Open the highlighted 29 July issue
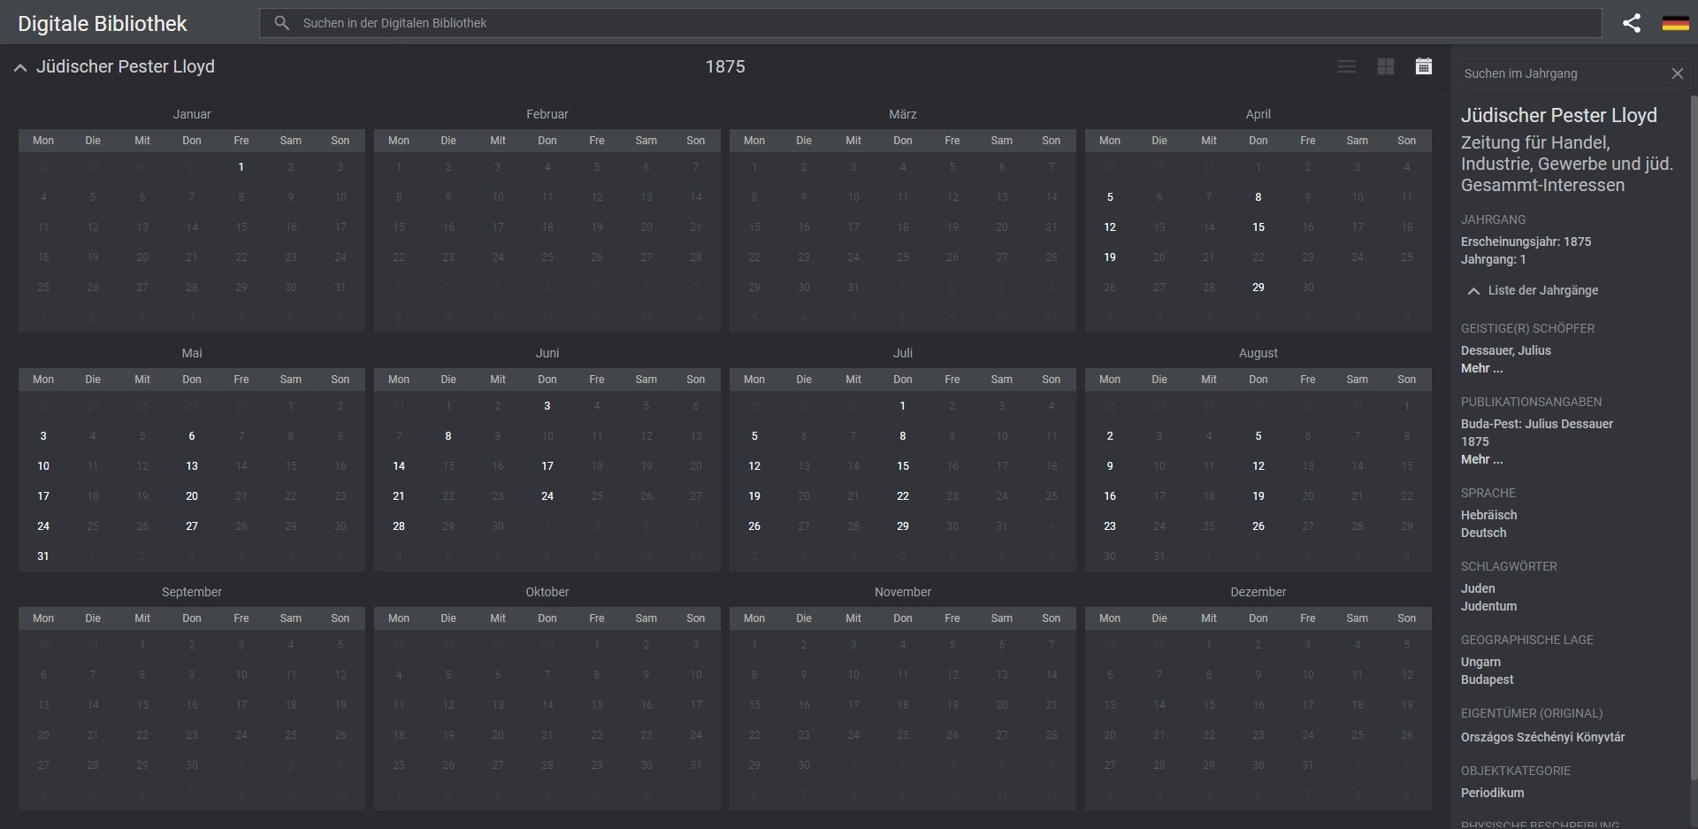The height and width of the screenshot is (829, 1698). [903, 526]
